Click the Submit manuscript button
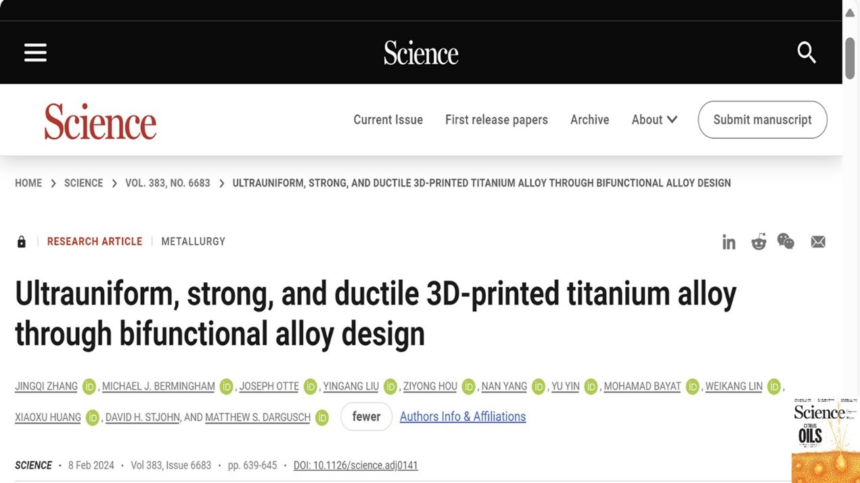Screen dimensions: 860x483 762,120
